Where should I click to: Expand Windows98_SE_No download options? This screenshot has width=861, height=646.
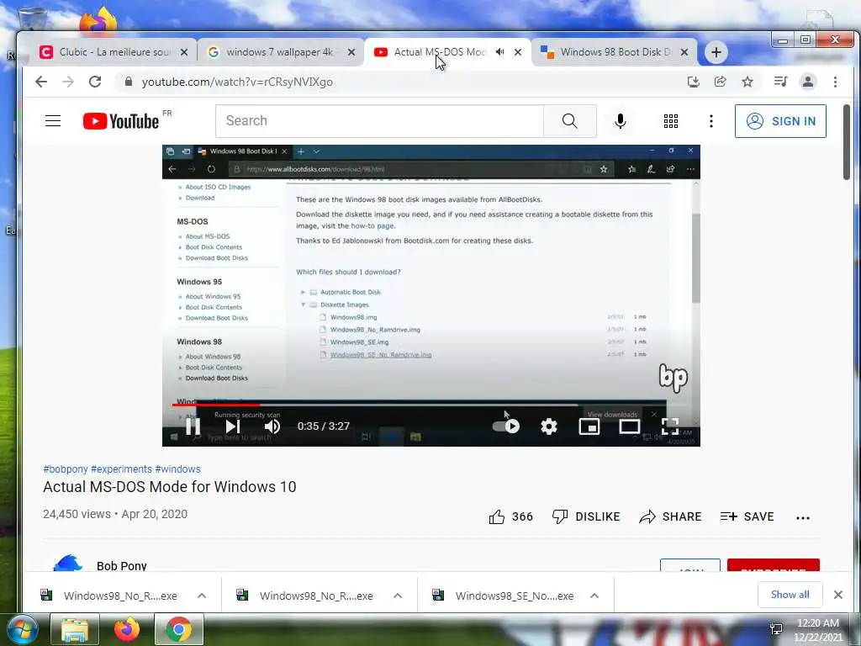(594, 596)
